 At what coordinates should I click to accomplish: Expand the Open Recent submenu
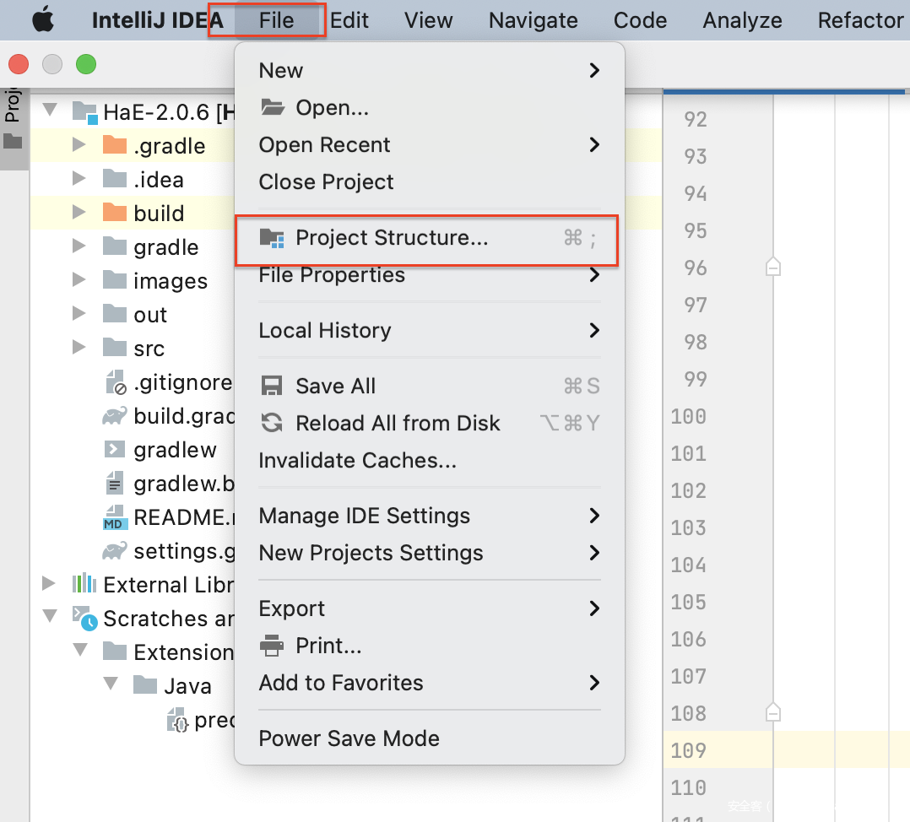(x=430, y=144)
